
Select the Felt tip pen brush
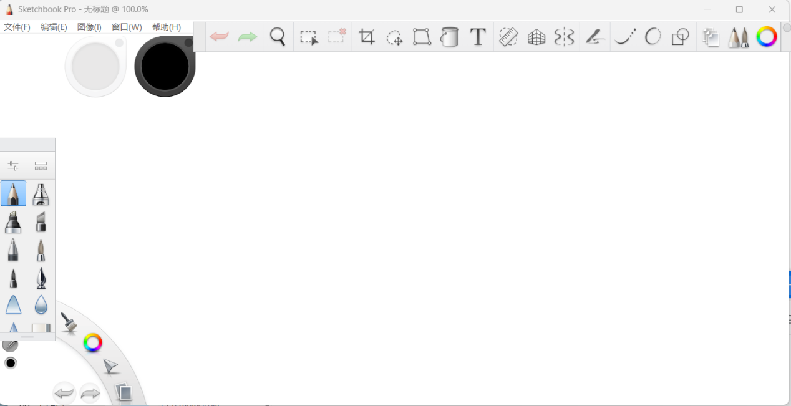(13, 278)
